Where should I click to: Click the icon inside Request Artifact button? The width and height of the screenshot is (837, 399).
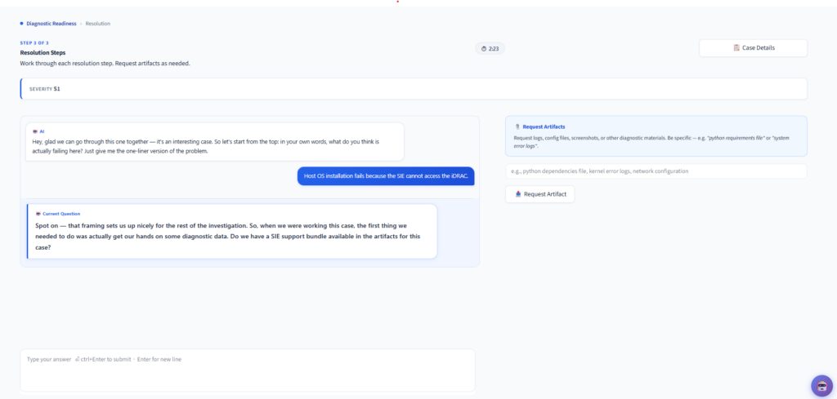tap(517, 194)
